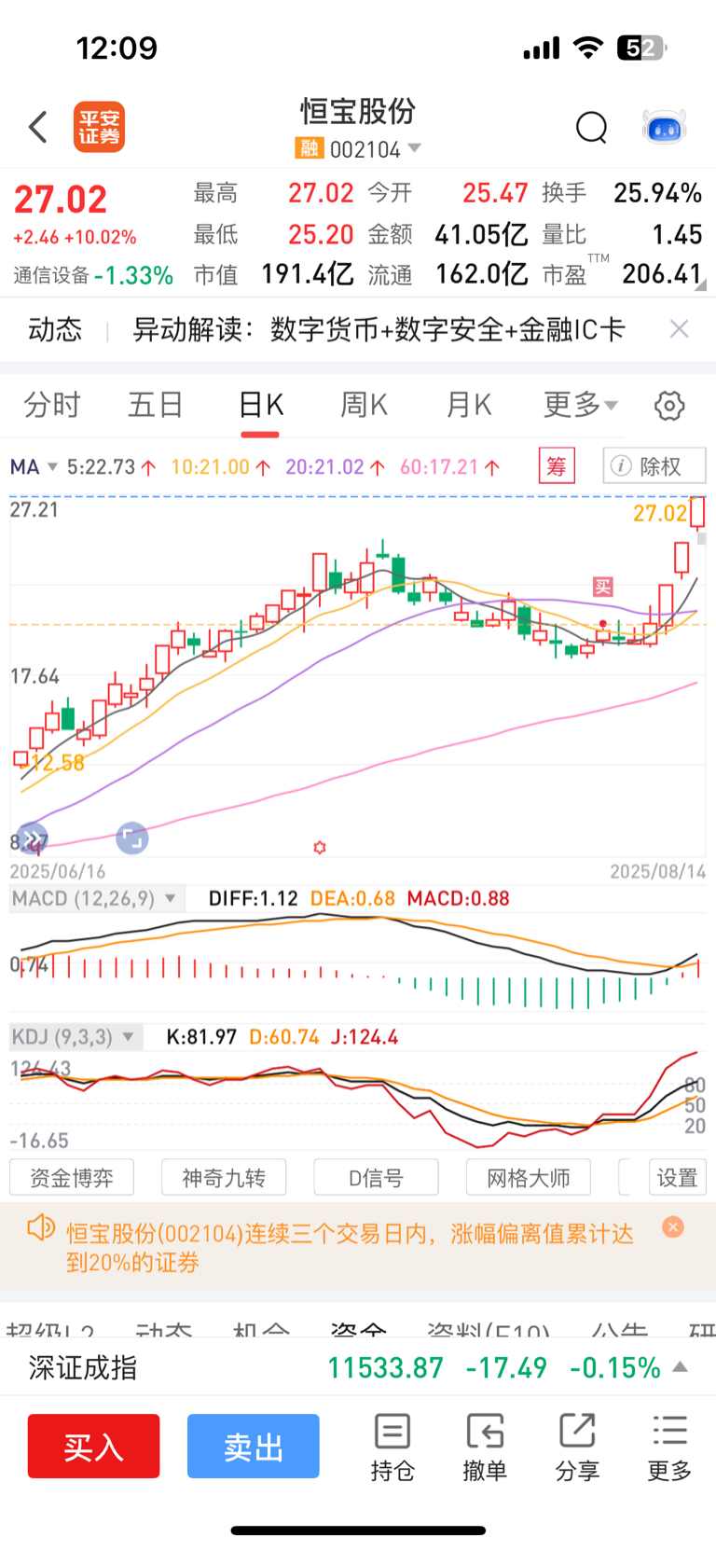Image resolution: width=716 pixels, height=1551 pixels.
Task: Switch to 周K chart tab
Action: click(x=364, y=405)
